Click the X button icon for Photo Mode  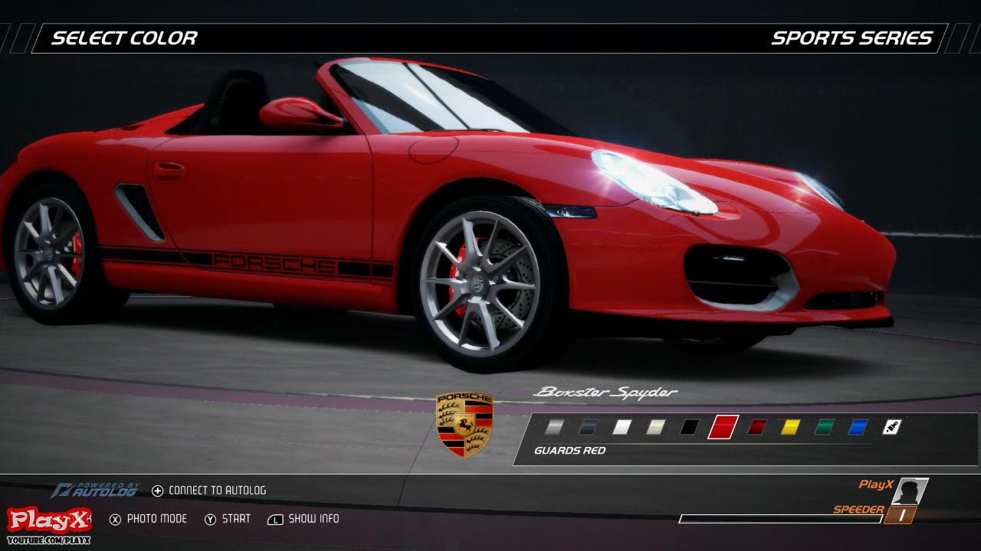[x=115, y=520]
